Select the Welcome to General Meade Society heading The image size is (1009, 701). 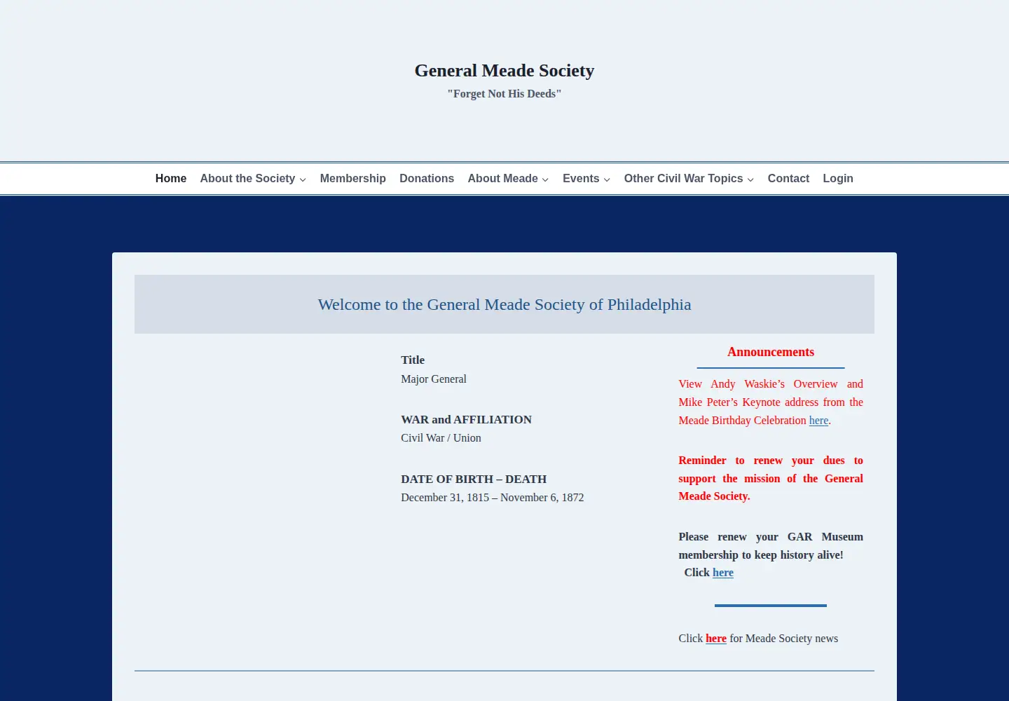504,304
